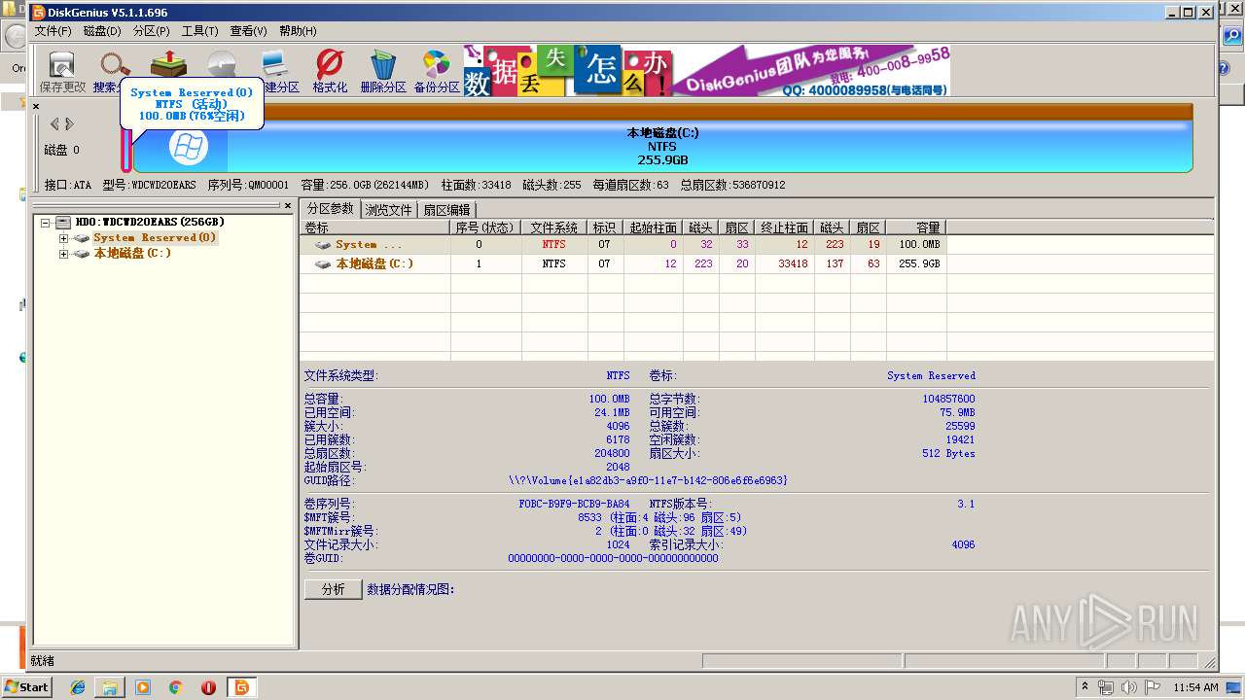1245x700 pixels.
Task: Click the 标识 column header
Action: pos(605,227)
